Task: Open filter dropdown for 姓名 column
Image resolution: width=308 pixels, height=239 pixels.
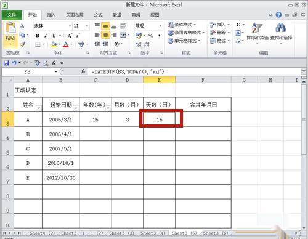Action: click(39, 108)
